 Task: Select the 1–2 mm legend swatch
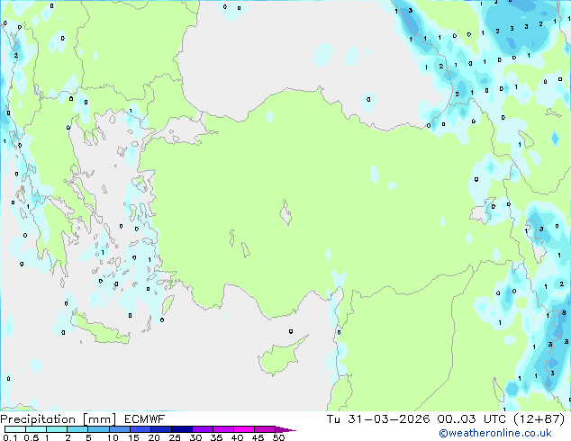57,429
